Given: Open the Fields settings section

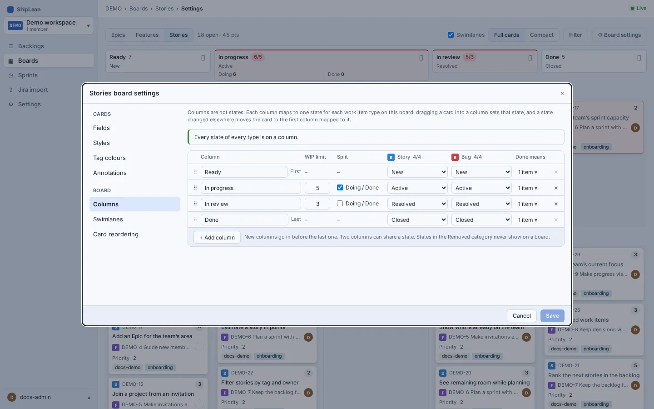Looking at the screenshot, I should pos(135,128).
